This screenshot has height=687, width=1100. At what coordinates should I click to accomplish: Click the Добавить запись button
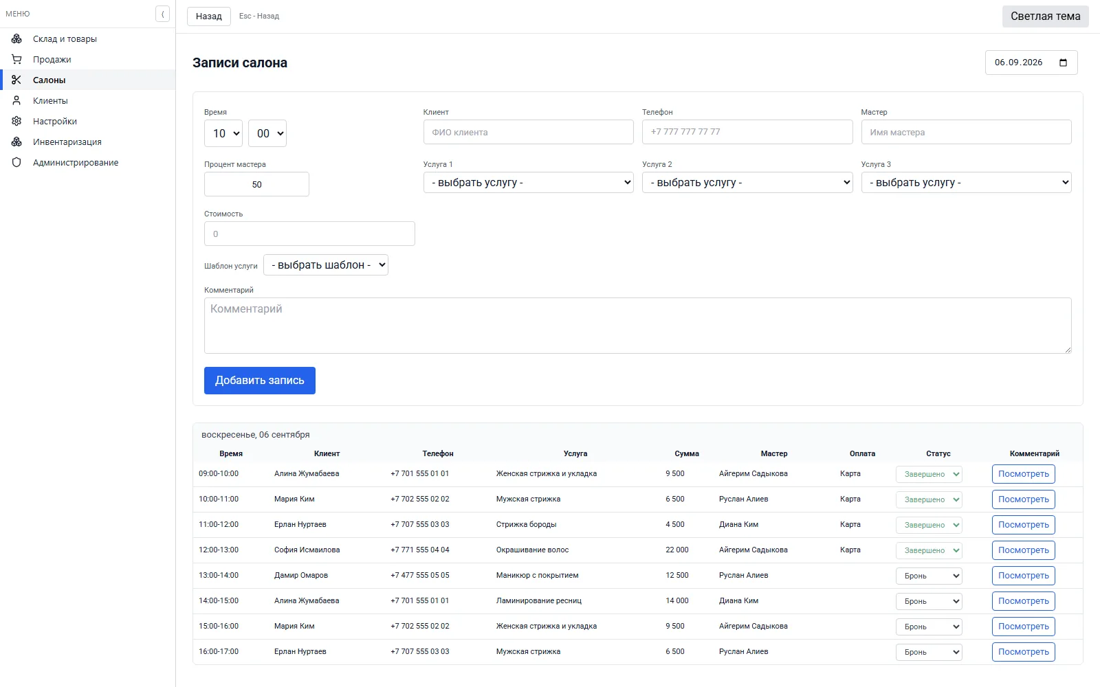tap(260, 381)
